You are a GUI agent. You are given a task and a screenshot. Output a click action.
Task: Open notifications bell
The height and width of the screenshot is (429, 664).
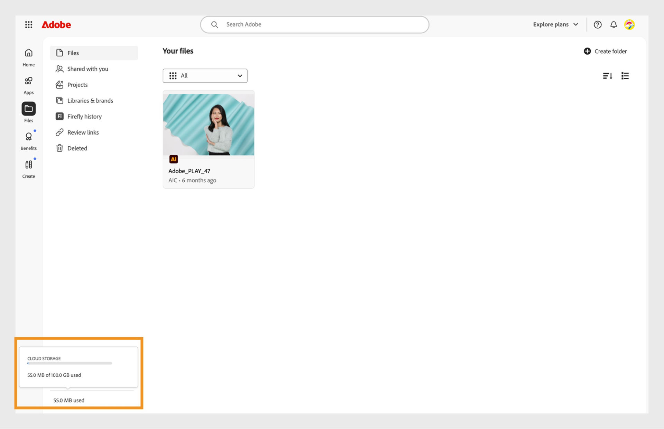[614, 24]
